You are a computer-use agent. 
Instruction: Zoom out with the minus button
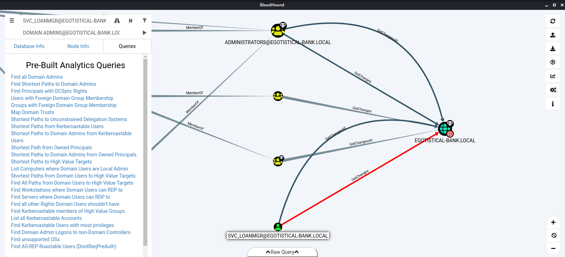(x=553, y=249)
